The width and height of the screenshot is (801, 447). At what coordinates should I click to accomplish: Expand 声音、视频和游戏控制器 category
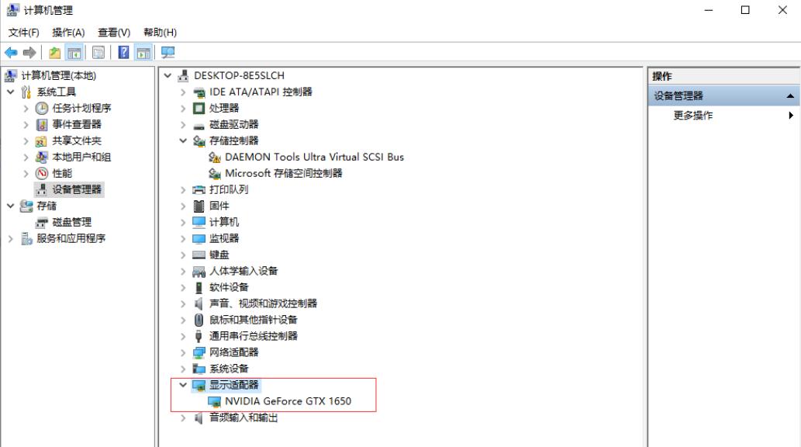pyautogui.click(x=183, y=303)
